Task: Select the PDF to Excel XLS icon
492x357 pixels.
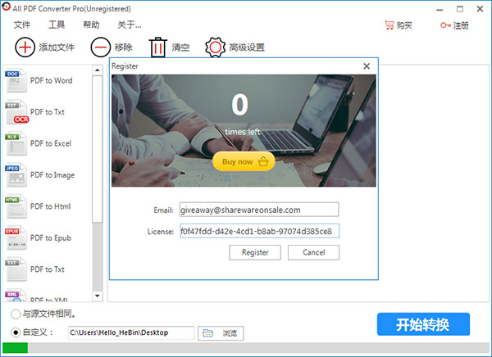Action: 16,143
